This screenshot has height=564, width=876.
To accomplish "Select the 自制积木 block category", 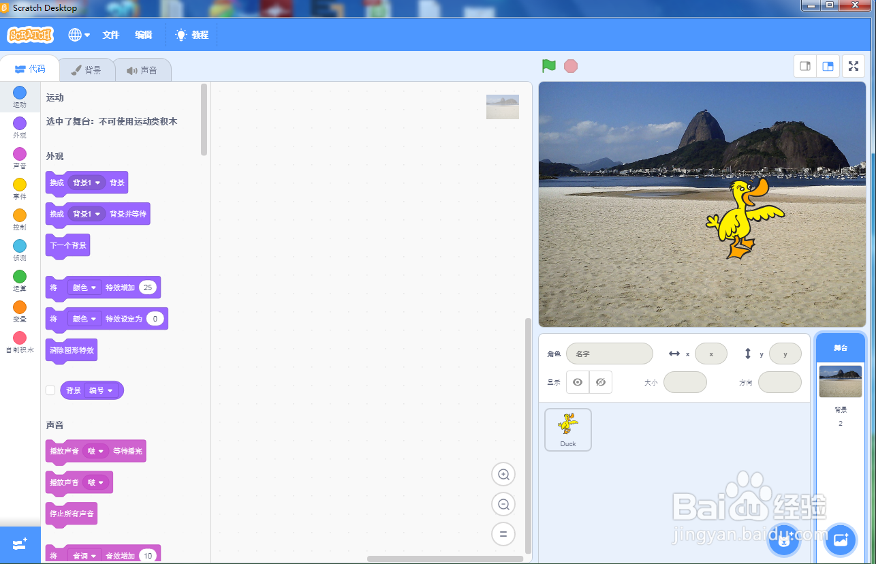I will 20,343.
